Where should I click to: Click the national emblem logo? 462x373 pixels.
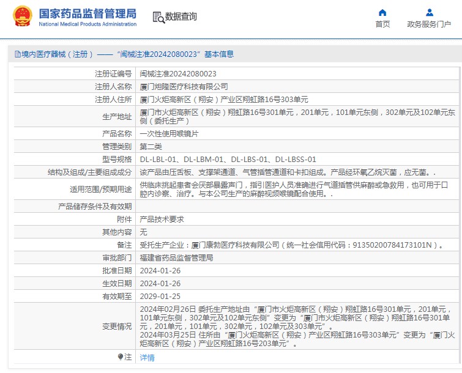tap(23, 17)
